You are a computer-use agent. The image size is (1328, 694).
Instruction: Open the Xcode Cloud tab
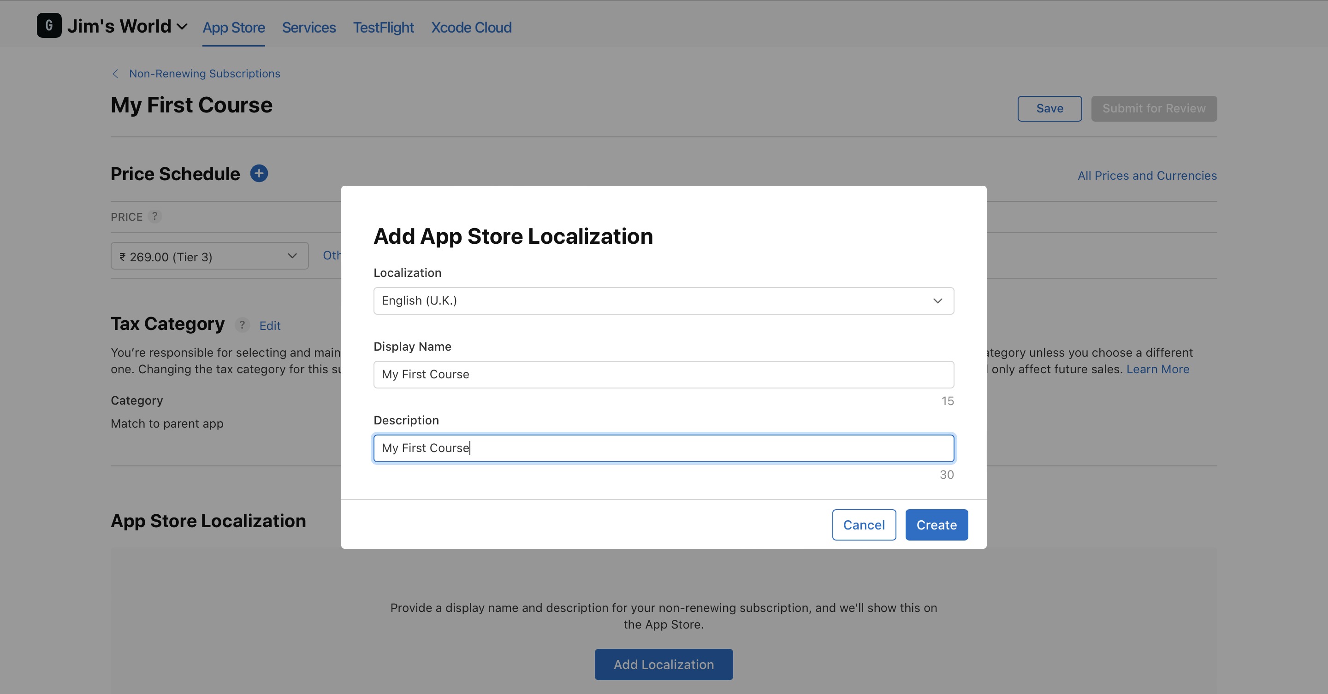click(471, 27)
